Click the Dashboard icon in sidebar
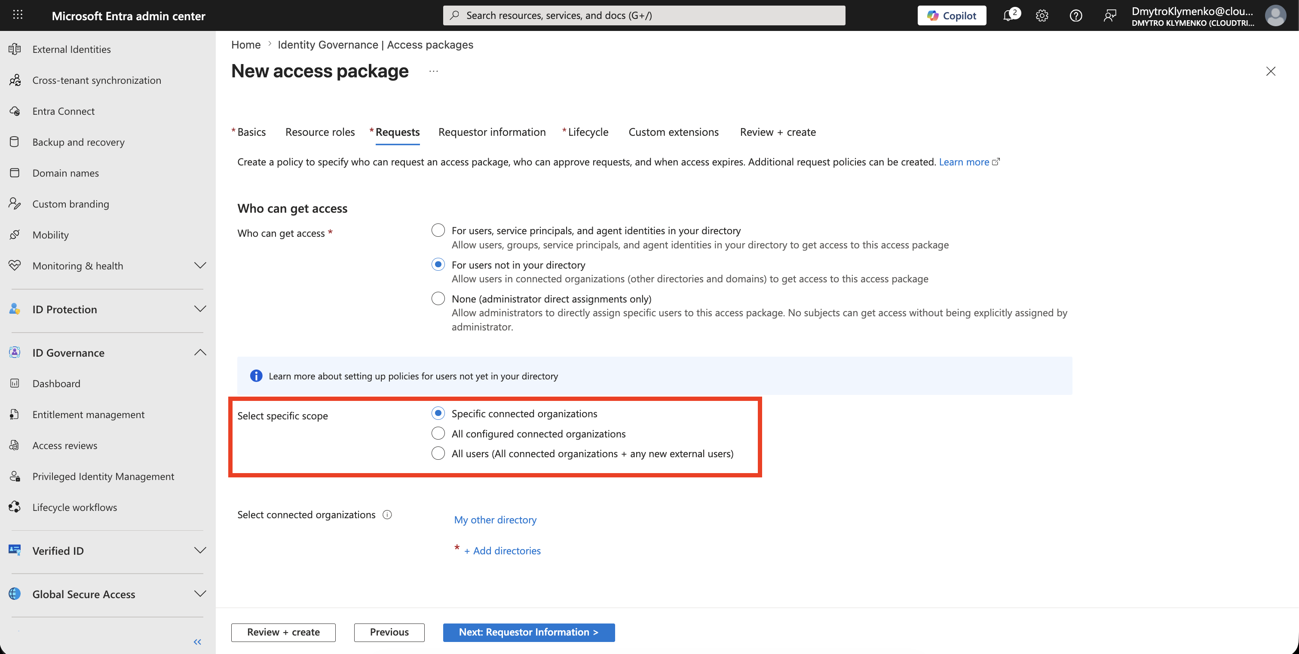Image resolution: width=1299 pixels, height=654 pixels. tap(15, 383)
